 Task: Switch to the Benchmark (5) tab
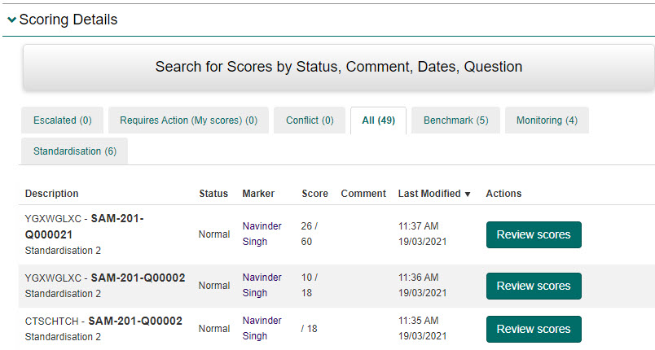[x=455, y=120]
